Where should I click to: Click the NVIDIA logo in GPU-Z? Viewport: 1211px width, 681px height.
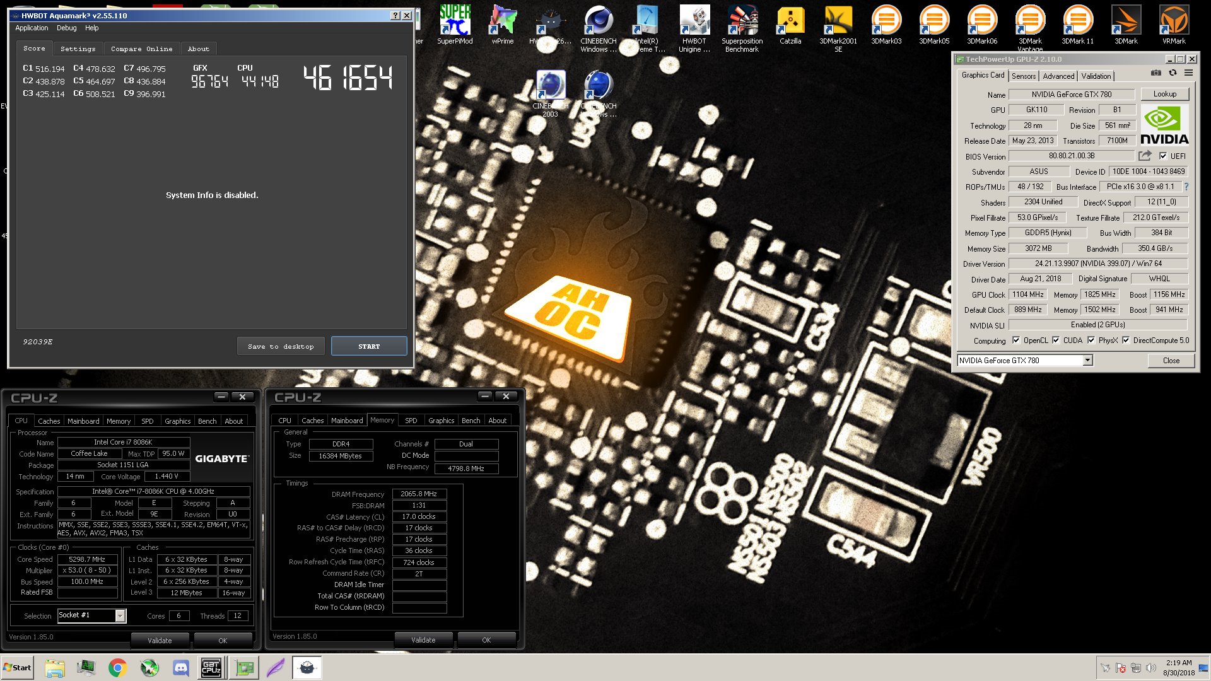point(1164,125)
